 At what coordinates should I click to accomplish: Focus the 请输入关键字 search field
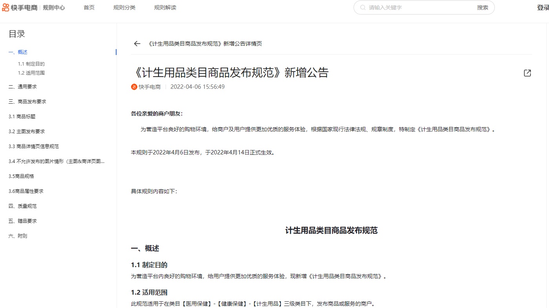[x=420, y=7]
